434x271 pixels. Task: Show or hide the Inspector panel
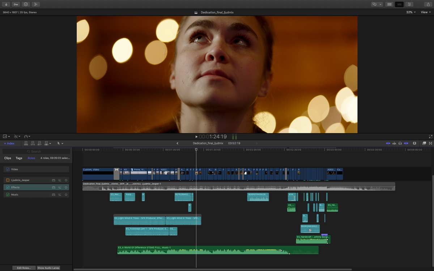coord(409,4)
